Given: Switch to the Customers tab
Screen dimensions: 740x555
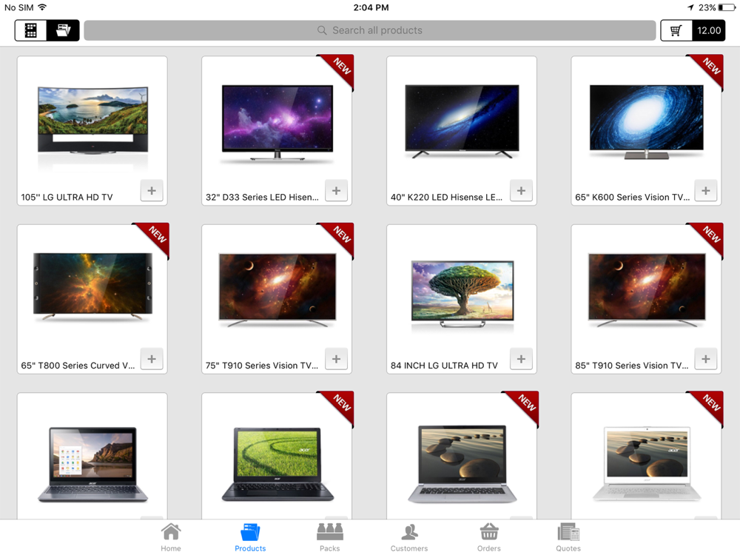Looking at the screenshot, I should point(409,537).
